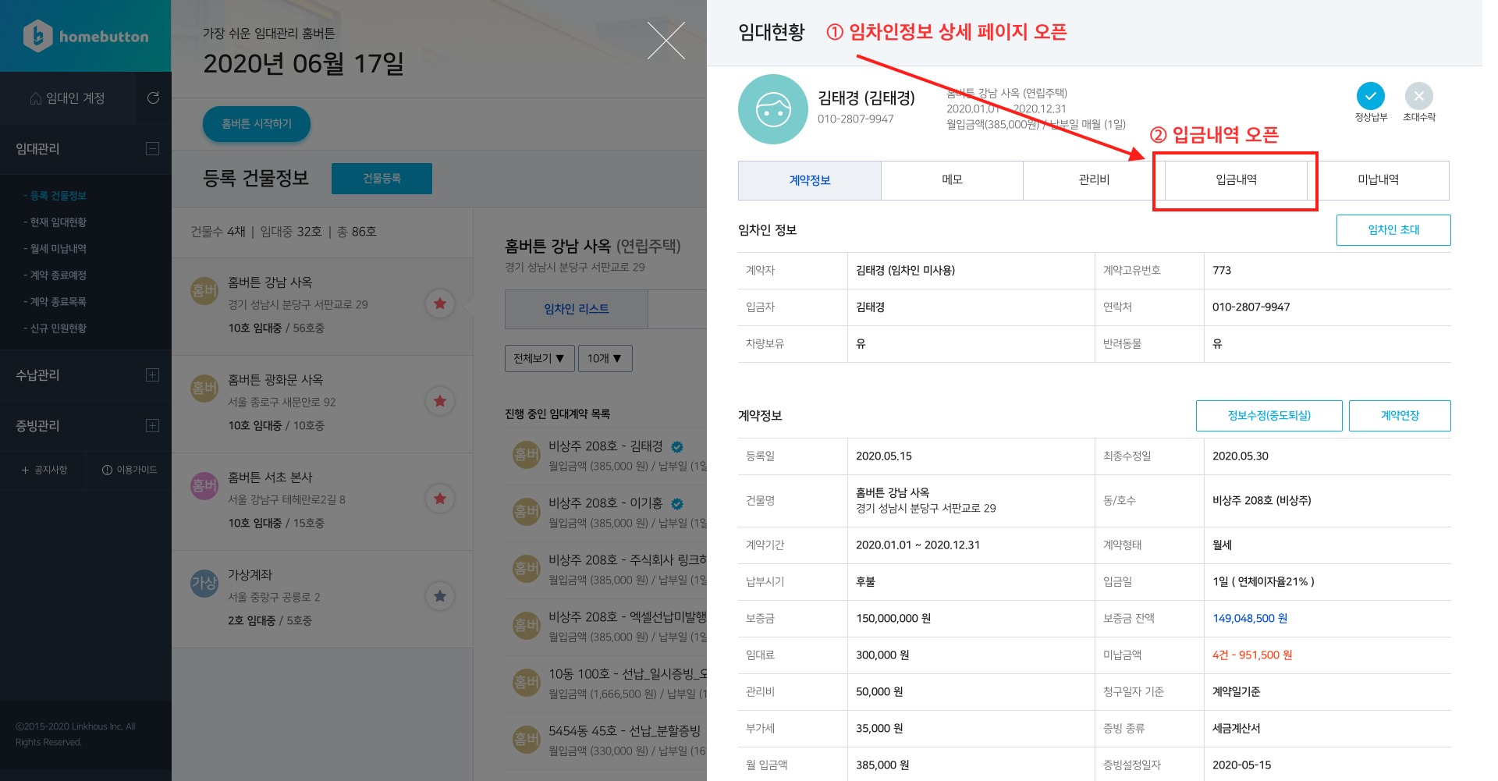Open the 입금내역 tab
This screenshot has width=1498, height=781.
(x=1237, y=180)
